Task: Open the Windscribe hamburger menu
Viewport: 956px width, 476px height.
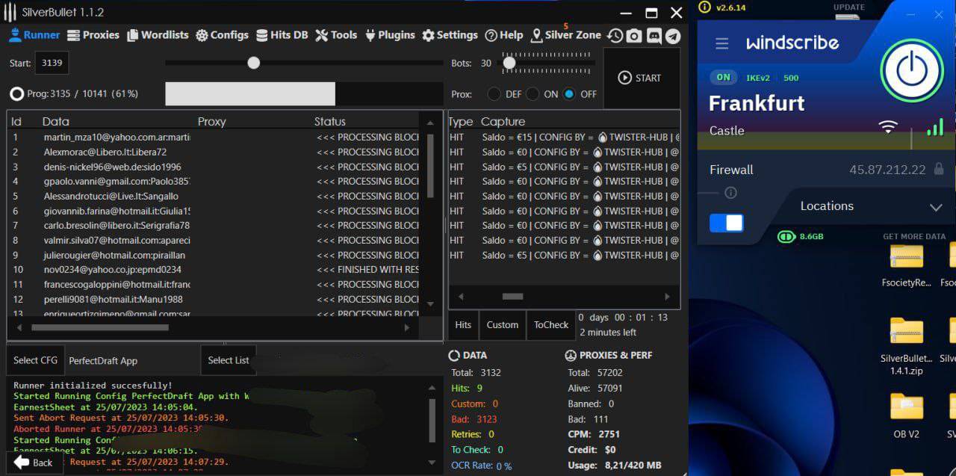Action: point(721,43)
